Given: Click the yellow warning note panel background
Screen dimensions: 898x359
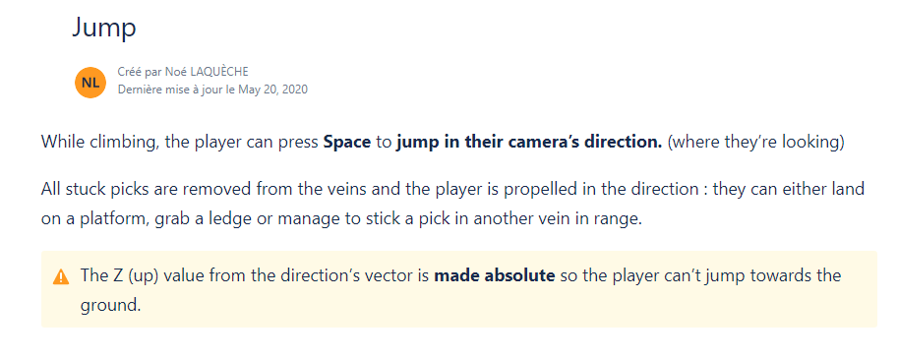Looking at the screenshot, I should coord(458,289).
